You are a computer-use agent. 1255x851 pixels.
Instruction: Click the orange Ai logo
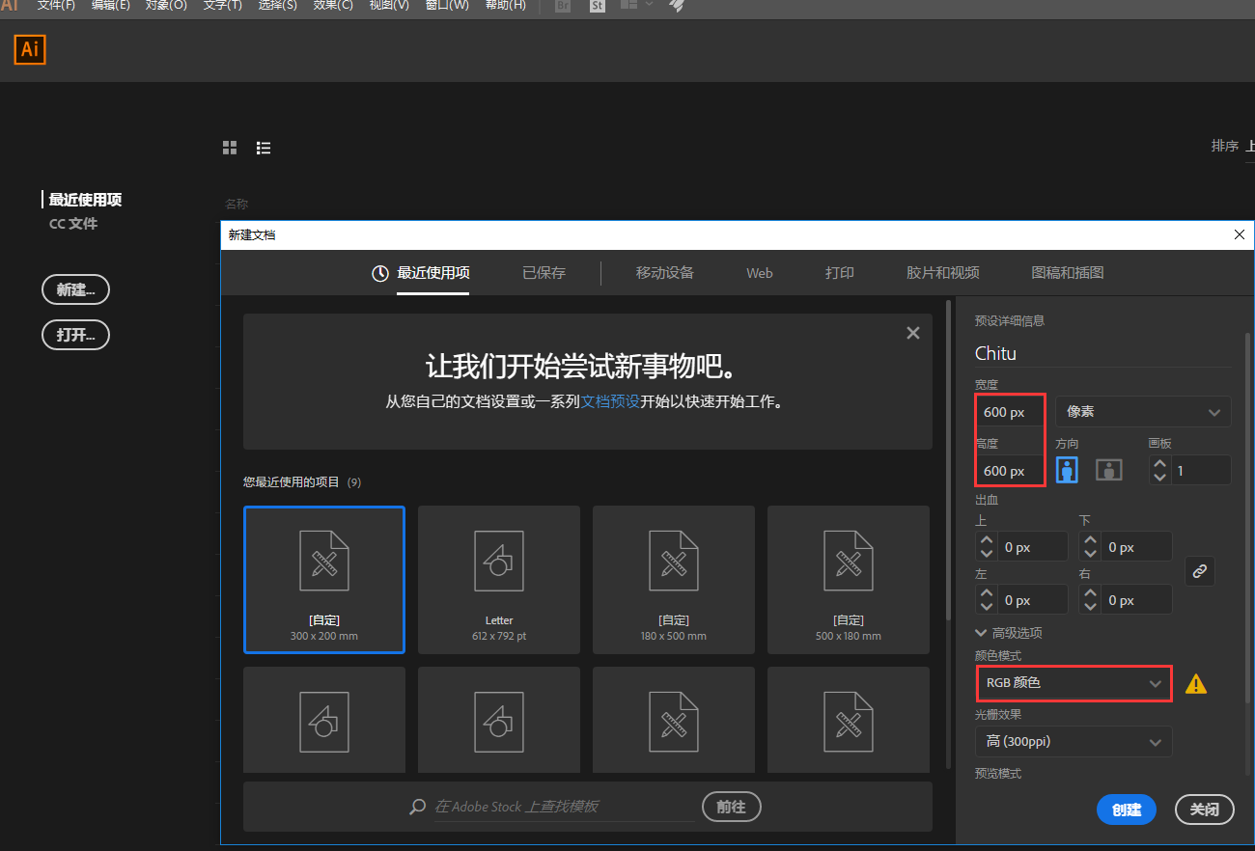30,49
